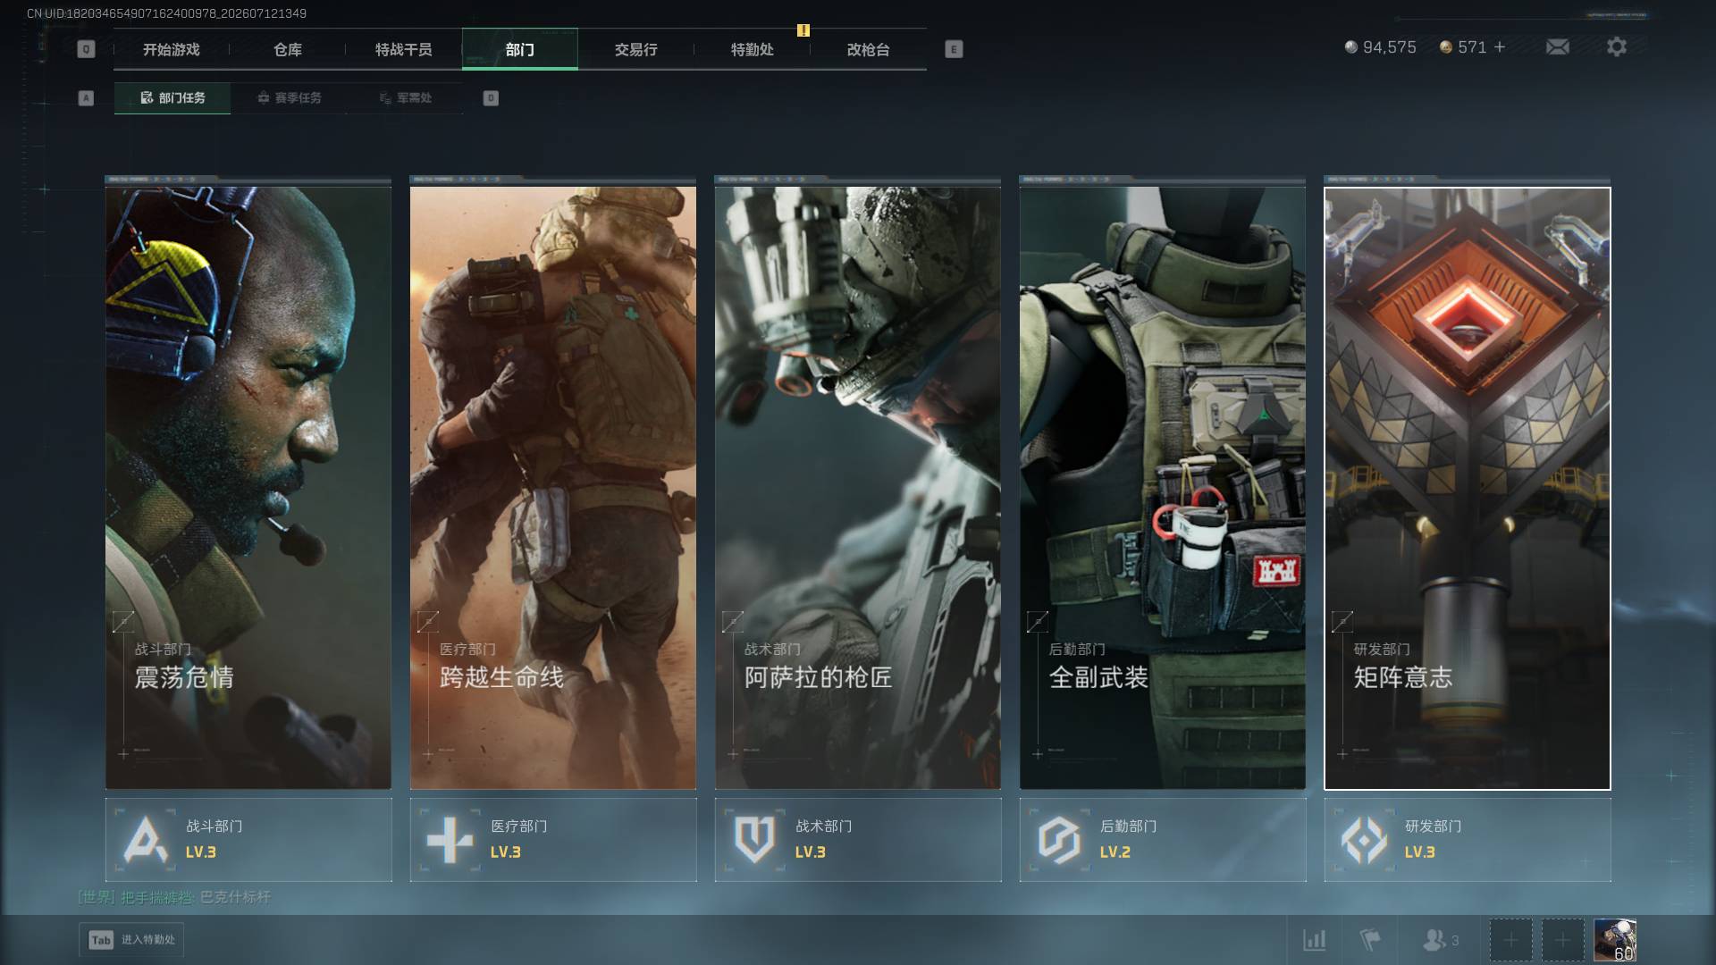1716x965 pixels.
Task: Add premium currency with plus icon
Action: pos(1500,47)
